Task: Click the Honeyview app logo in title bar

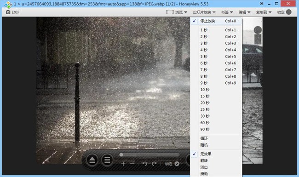Action: [8, 5]
